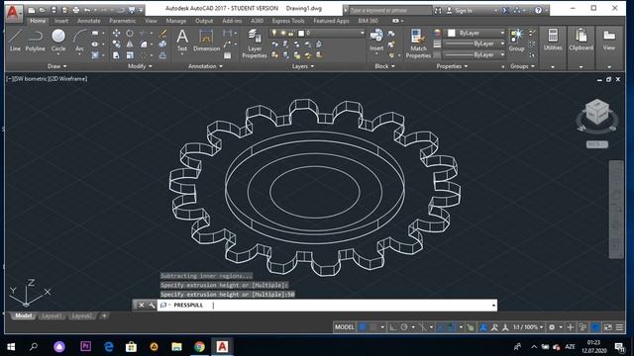
Task: Click the ViewCube in the viewport
Action: pos(597,112)
